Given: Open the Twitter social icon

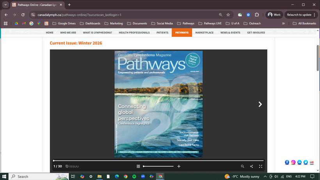Looking at the screenshot, I should (306, 162).
